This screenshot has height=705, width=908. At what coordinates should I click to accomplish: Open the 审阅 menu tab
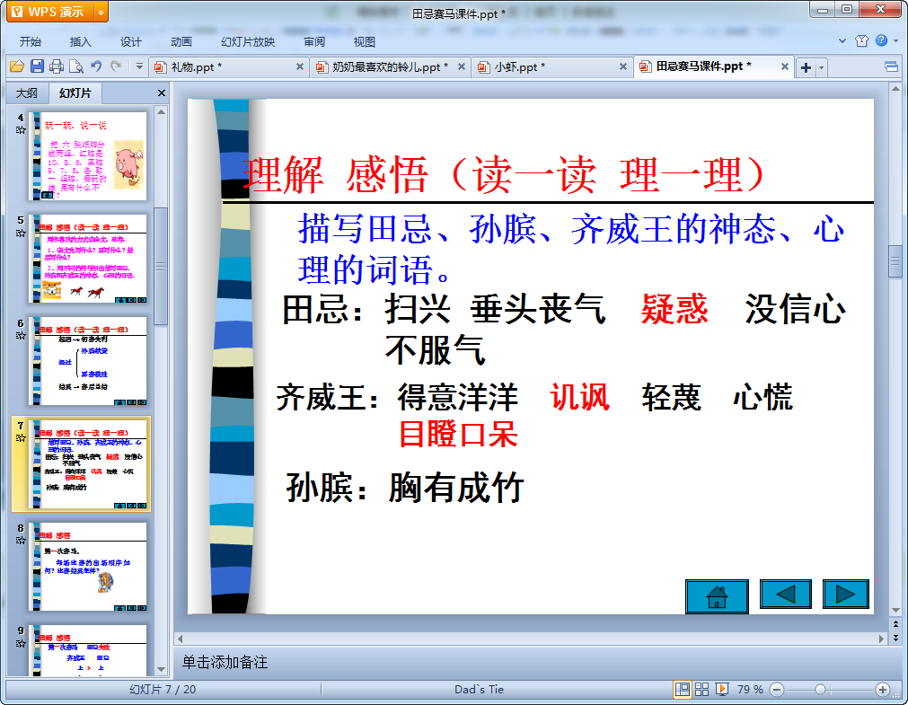[x=313, y=41]
